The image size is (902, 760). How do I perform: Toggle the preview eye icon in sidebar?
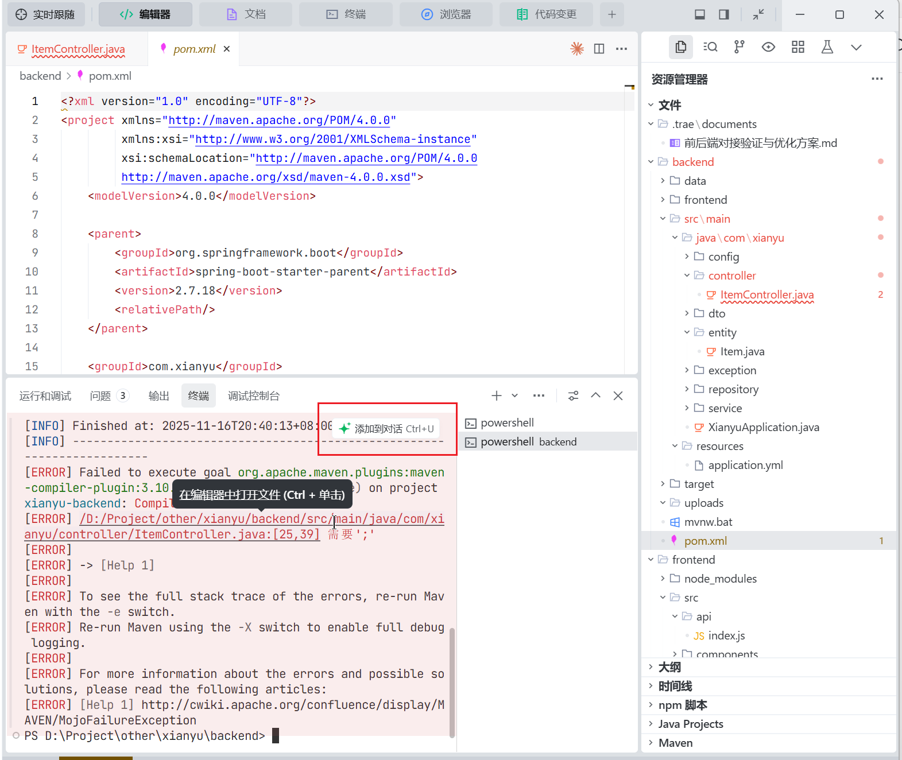tap(768, 47)
